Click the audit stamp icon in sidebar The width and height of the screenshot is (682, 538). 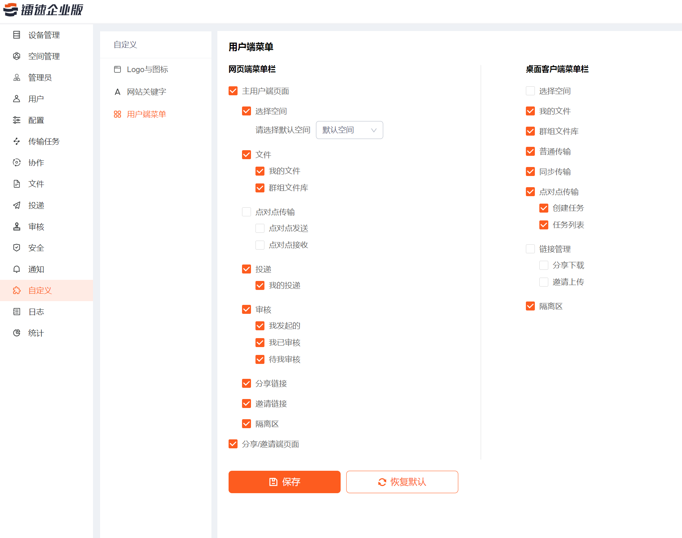click(x=17, y=226)
